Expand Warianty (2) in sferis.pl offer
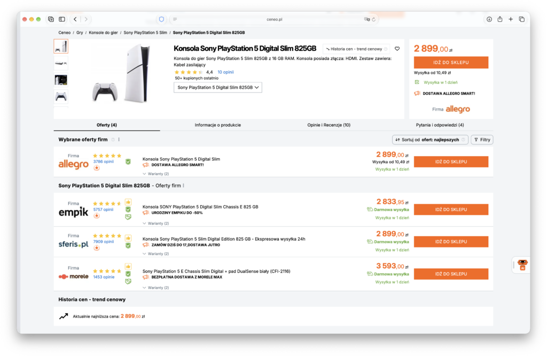Viewport: 547px width, 356px height. click(x=155, y=254)
